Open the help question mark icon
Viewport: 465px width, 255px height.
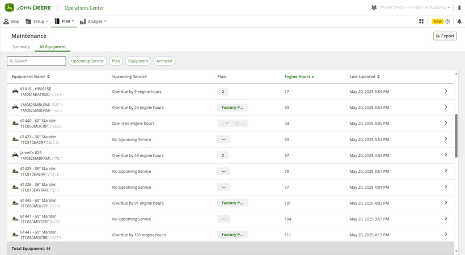(447, 22)
